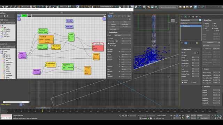Select the Count radio button
Screen dimensions: 223x125
108,39
